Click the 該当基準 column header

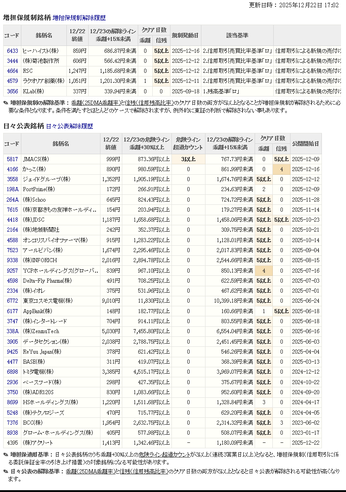point(237,35)
